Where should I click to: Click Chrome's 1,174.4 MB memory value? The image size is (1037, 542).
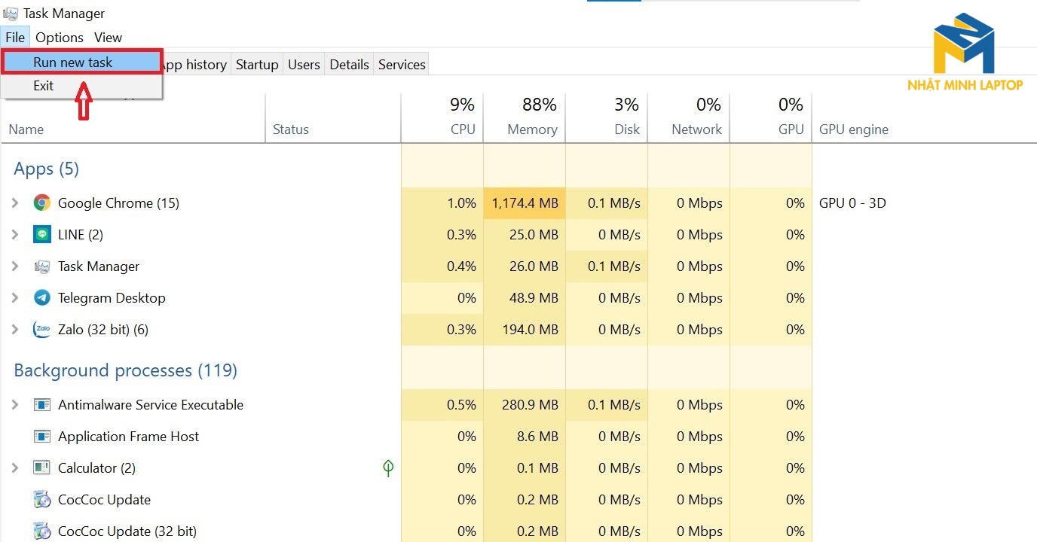pos(525,202)
